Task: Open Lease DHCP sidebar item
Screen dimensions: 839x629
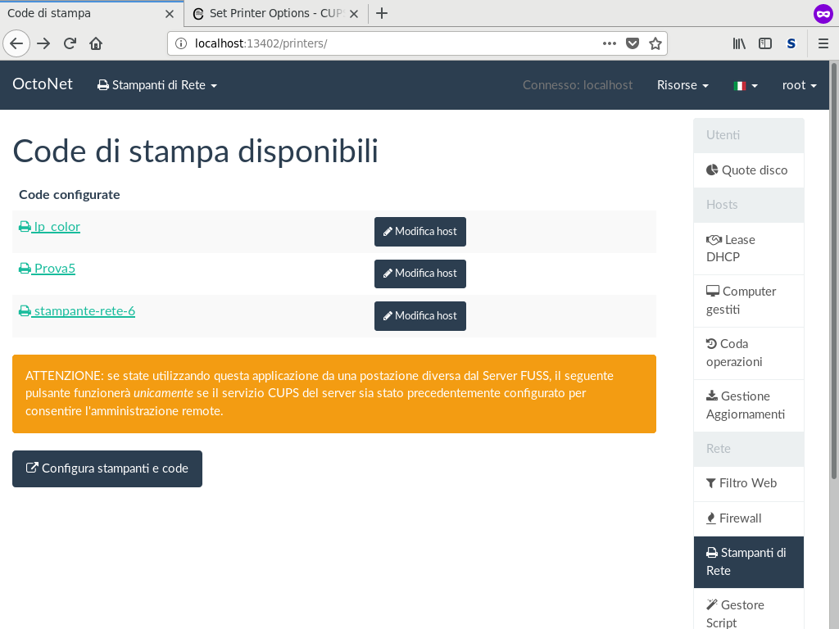Action: tap(749, 248)
